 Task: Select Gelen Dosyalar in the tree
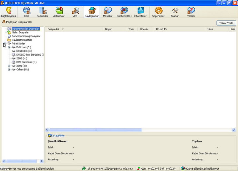20,32
